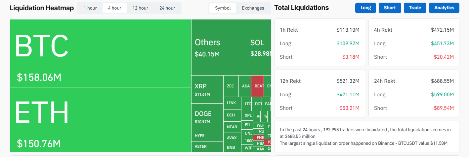Click the red BEAT heatmap tile
469x157 pixels.
(x=258, y=86)
